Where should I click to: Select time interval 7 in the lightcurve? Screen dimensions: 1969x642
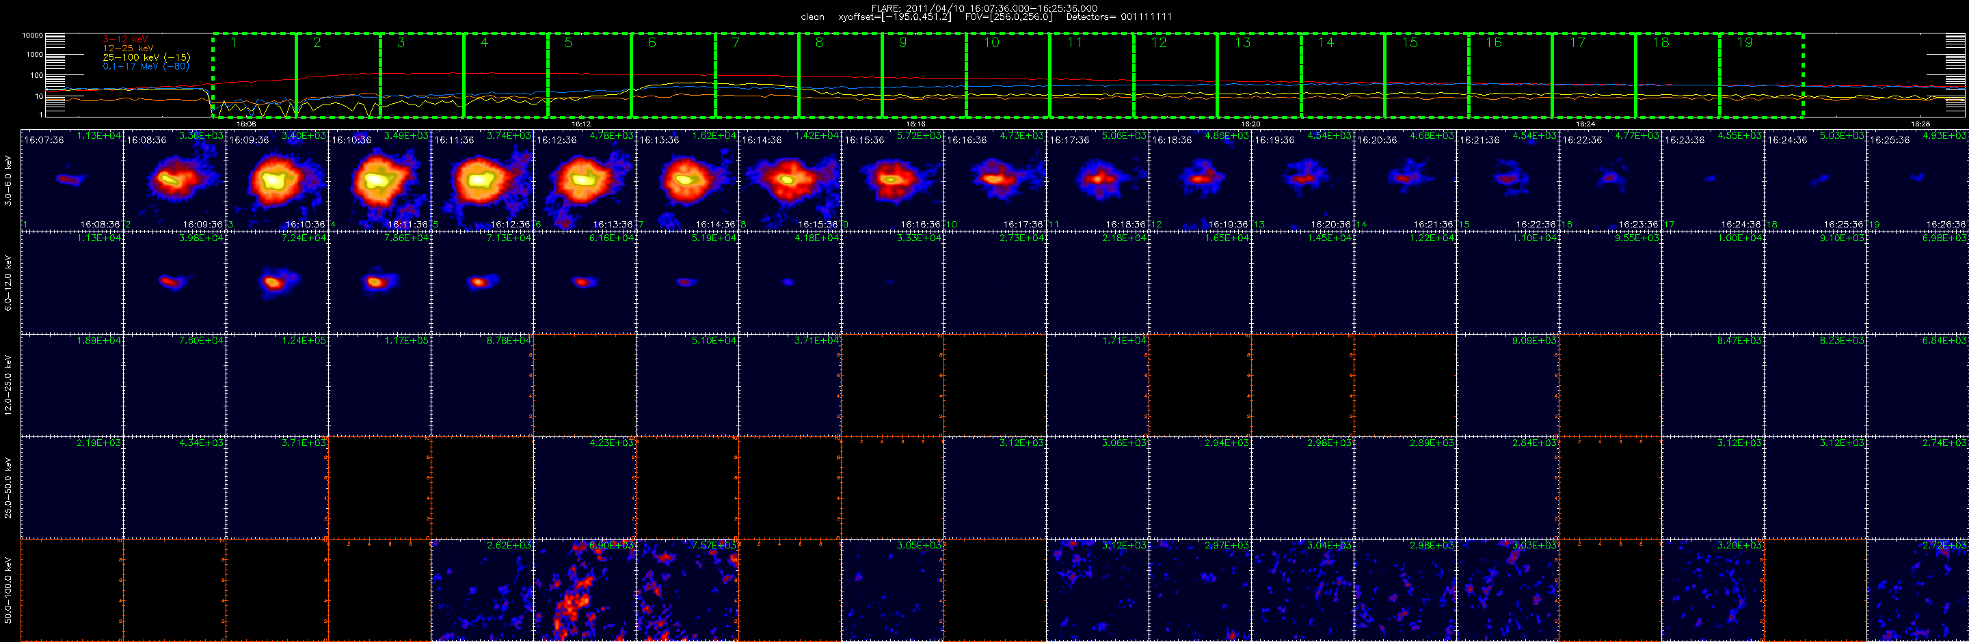point(757,75)
